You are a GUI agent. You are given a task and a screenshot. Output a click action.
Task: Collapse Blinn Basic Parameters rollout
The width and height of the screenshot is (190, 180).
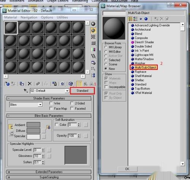point(49,116)
